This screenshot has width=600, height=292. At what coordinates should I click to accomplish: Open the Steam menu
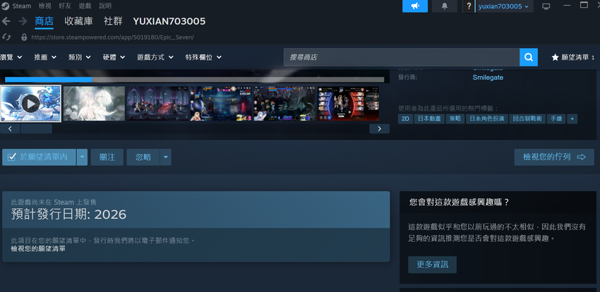pyautogui.click(x=21, y=6)
